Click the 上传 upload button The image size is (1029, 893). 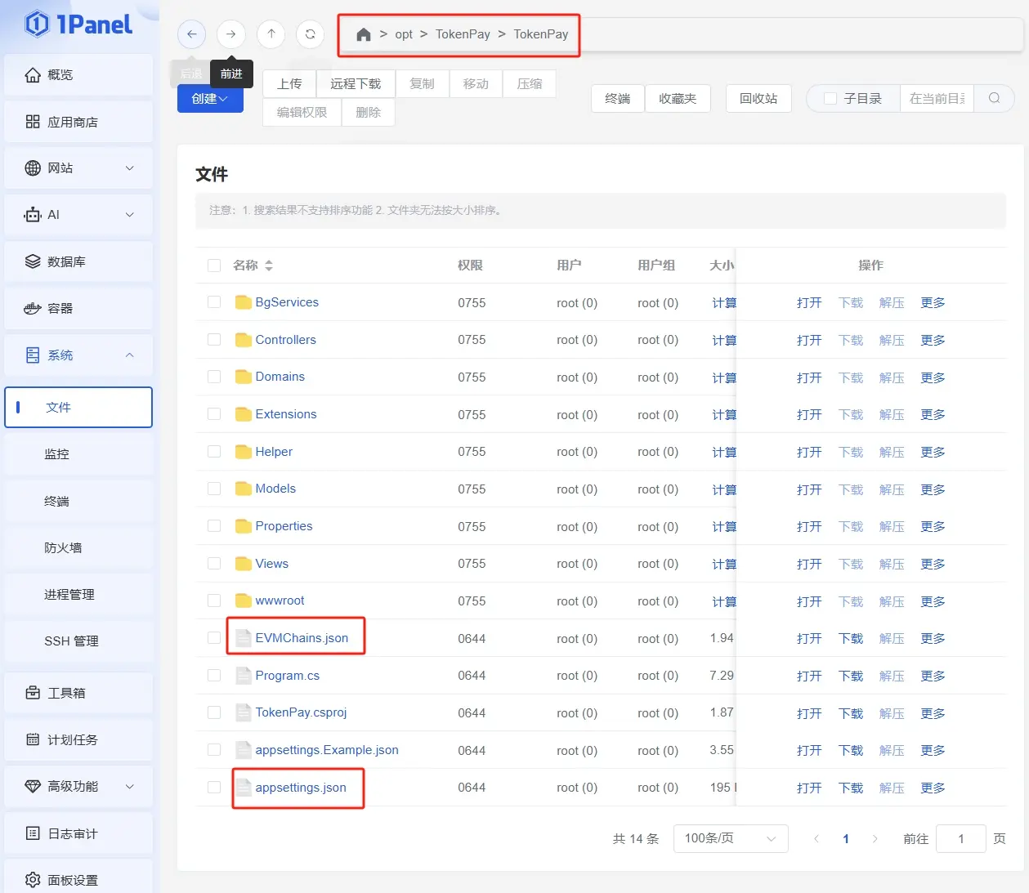290,84
